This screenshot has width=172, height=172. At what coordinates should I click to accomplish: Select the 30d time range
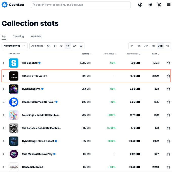coord(160,46)
